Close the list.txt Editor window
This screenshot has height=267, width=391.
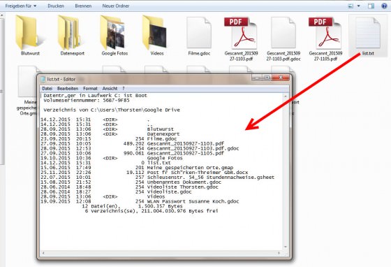pyautogui.click(x=281, y=78)
